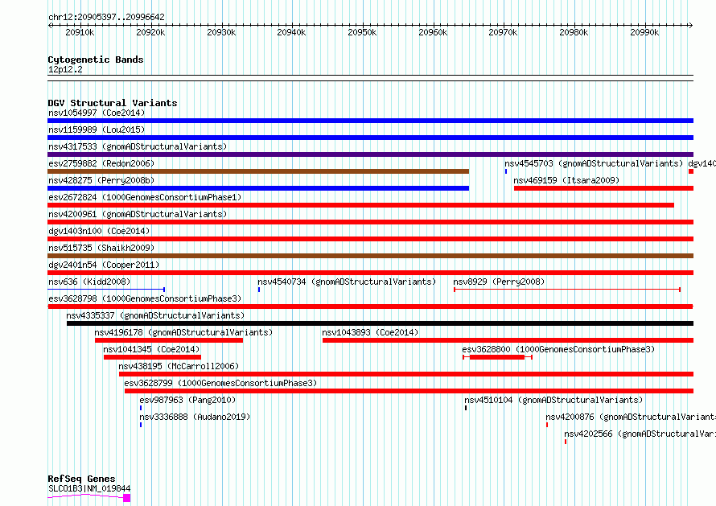Image resolution: width=716 pixels, height=506 pixels.
Task: Select the nsv4510104 gnomAD variant label
Action: click(553, 400)
